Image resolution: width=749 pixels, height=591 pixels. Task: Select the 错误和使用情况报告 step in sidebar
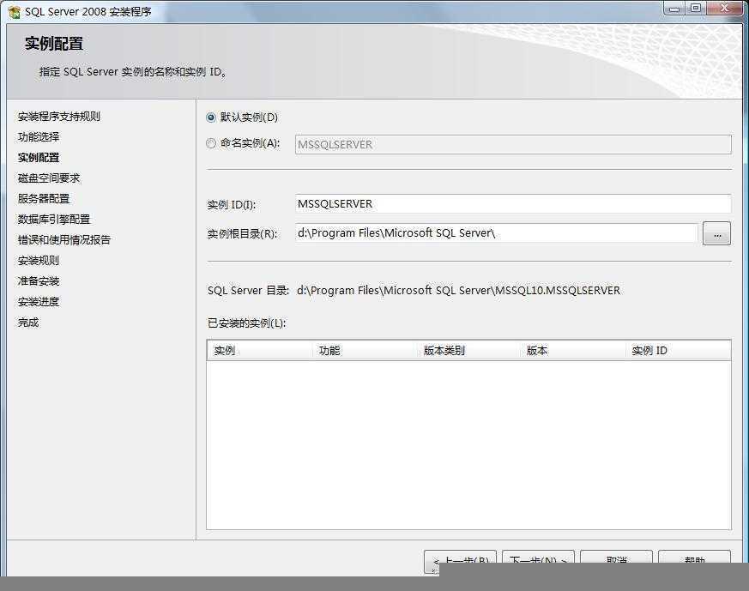[x=64, y=239]
